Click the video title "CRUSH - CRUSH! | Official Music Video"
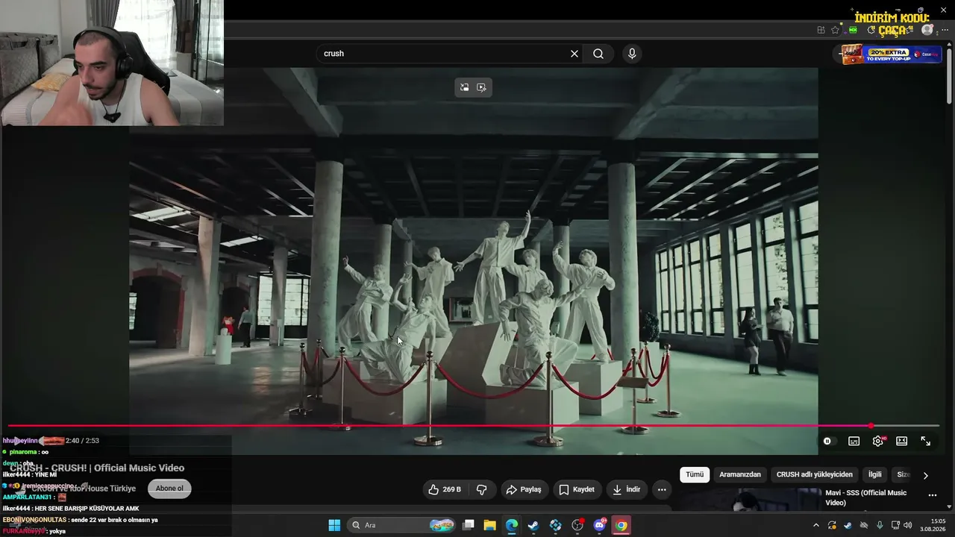 (97, 468)
